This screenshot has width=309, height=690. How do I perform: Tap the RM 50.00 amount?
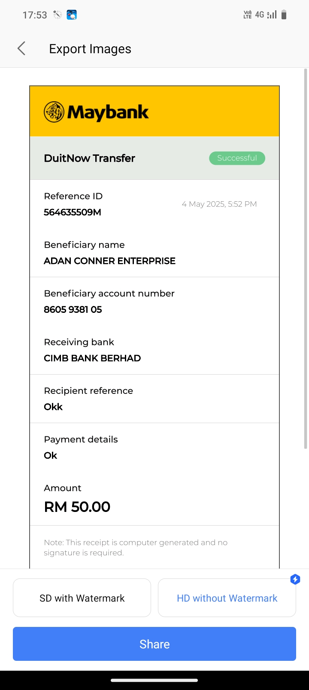coord(77,507)
